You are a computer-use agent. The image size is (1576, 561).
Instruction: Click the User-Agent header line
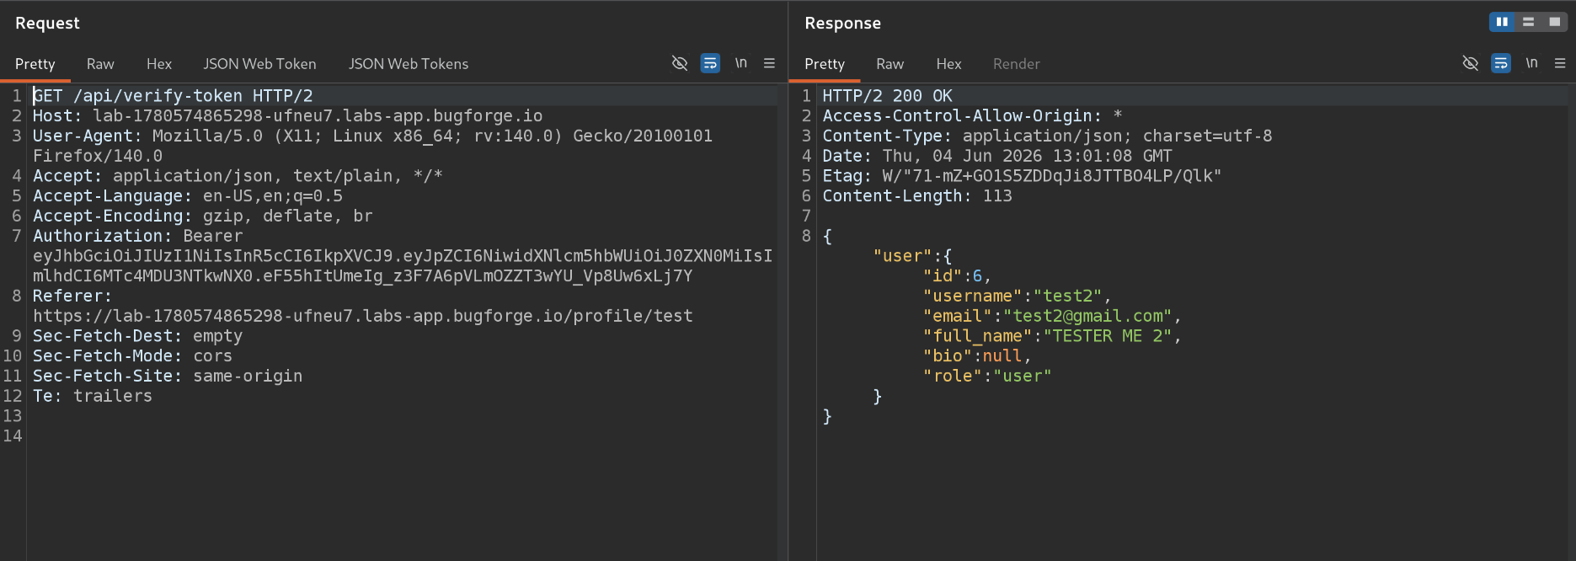click(x=372, y=136)
